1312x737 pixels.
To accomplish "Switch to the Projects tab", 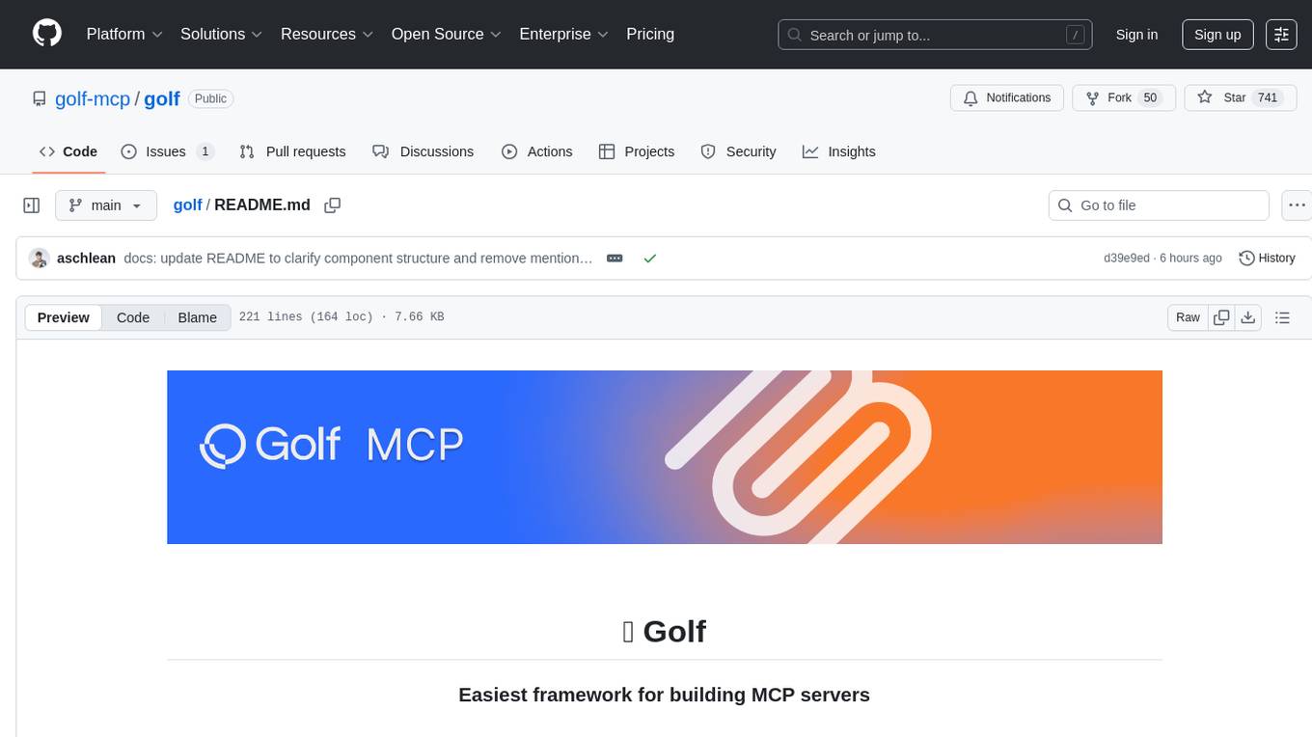I will (x=637, y=151).
